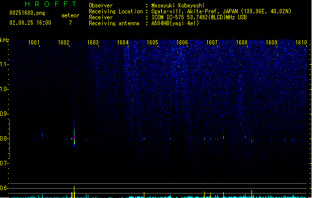312x198 pixels.
Task: Click the 1602 time marker
Action: pos(63,43)
